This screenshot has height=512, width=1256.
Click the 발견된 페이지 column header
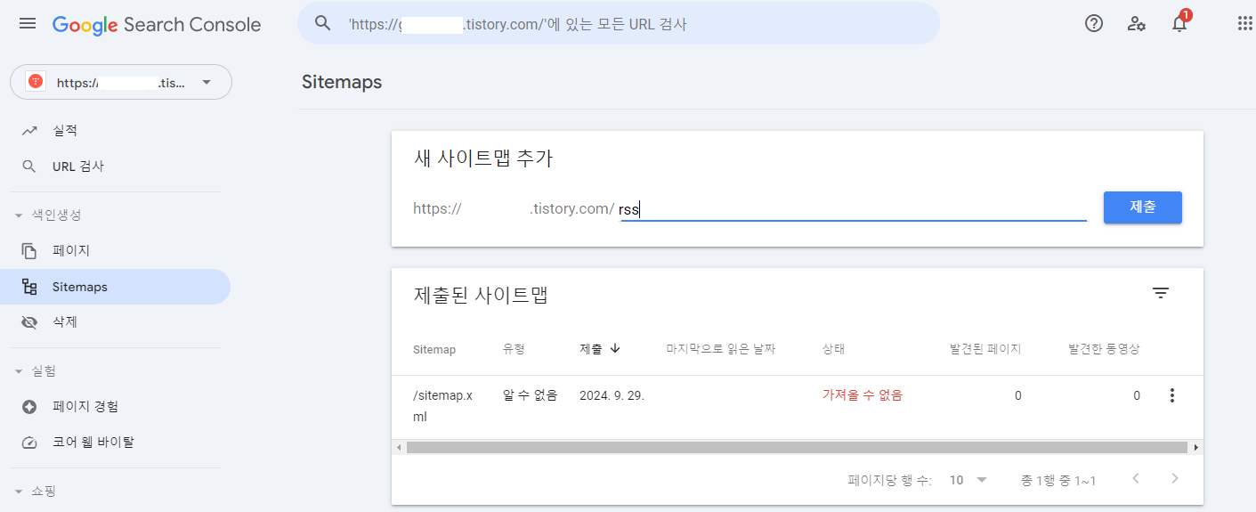point(985,349)
